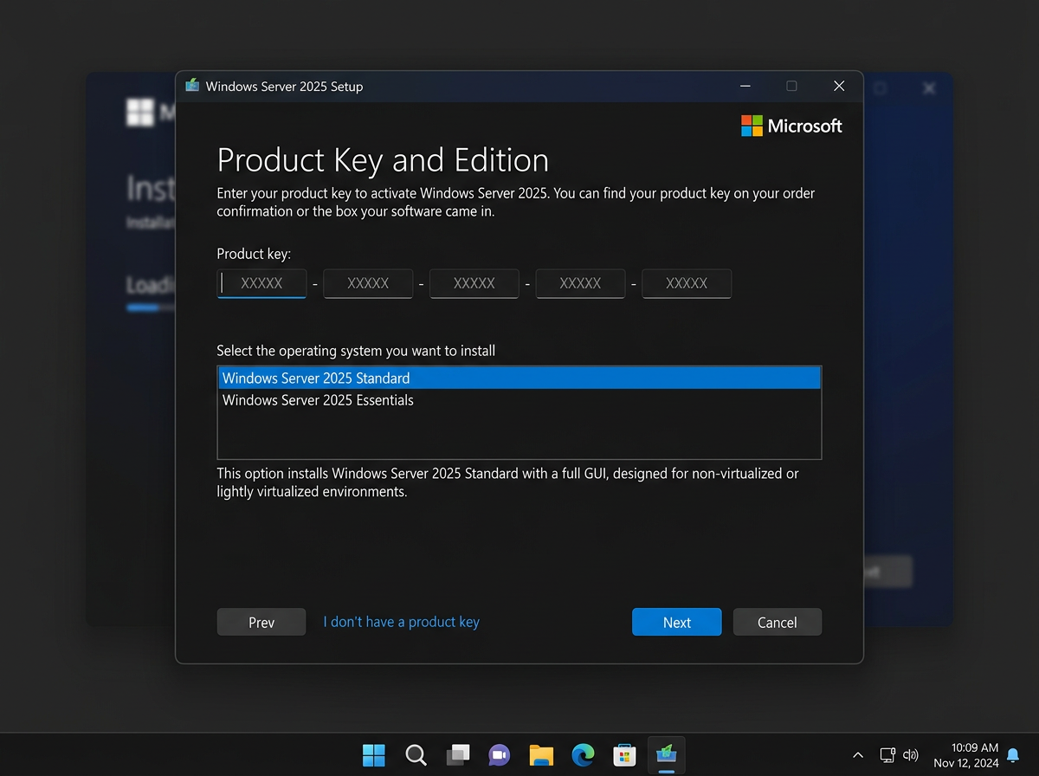Focus the second product key field
The height and width of the screenshot is (776, 1039).
pyautogui.click(x=368, y=283)
